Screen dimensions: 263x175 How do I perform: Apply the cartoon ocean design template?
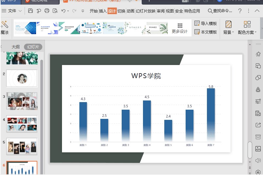coord(91,28)
